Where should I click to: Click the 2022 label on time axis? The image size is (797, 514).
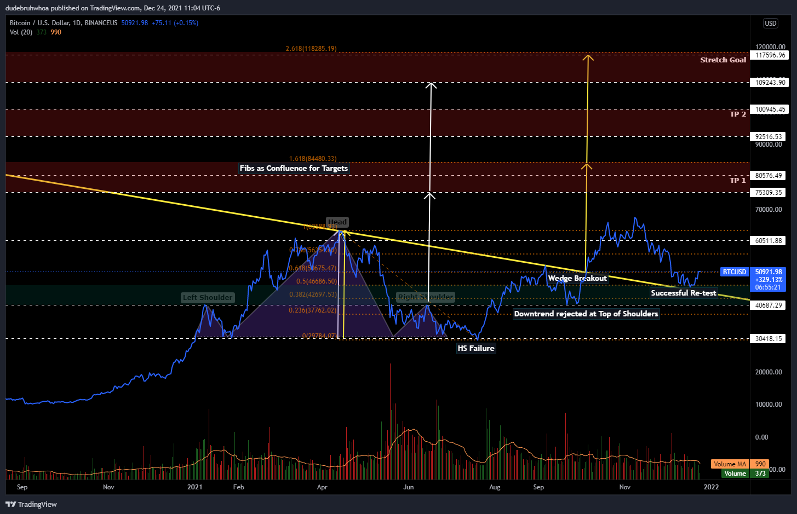[x=711, y=487]
